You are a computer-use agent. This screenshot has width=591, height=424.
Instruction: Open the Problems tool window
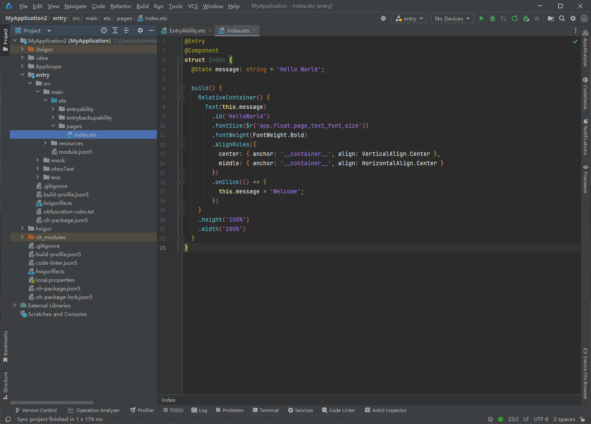pos(229,410)
